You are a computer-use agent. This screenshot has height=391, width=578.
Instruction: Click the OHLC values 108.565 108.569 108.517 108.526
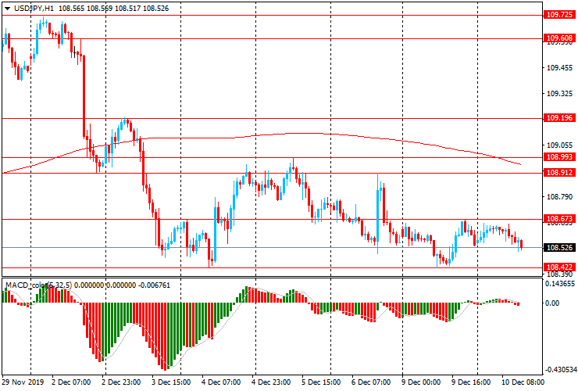point(113,9)
